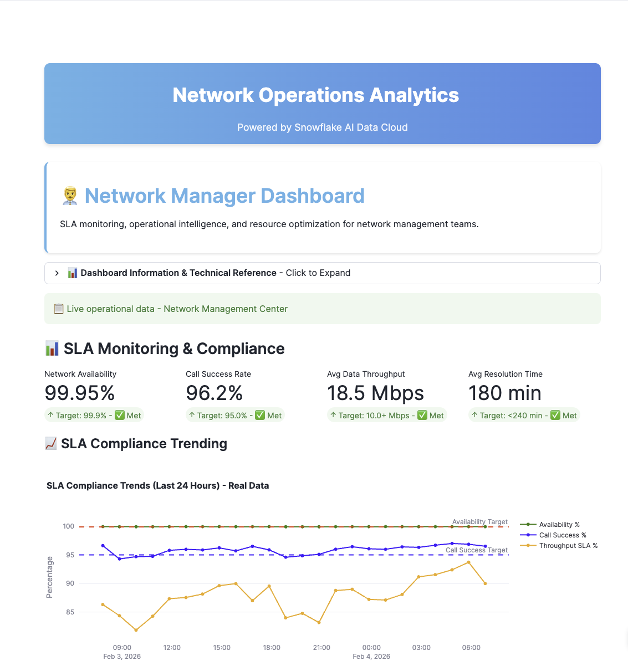Click the clipboard icon in the live data banner

click(58, 308)
